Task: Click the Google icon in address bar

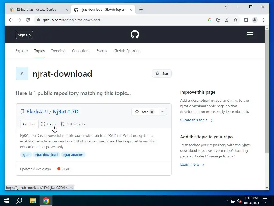Action: tap(210, 20)
